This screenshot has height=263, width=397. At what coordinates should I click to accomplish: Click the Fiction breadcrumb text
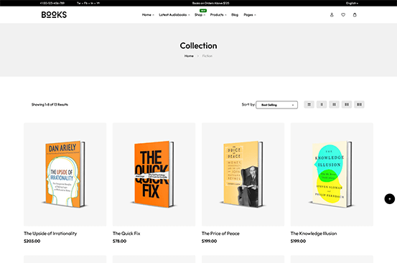207,56
